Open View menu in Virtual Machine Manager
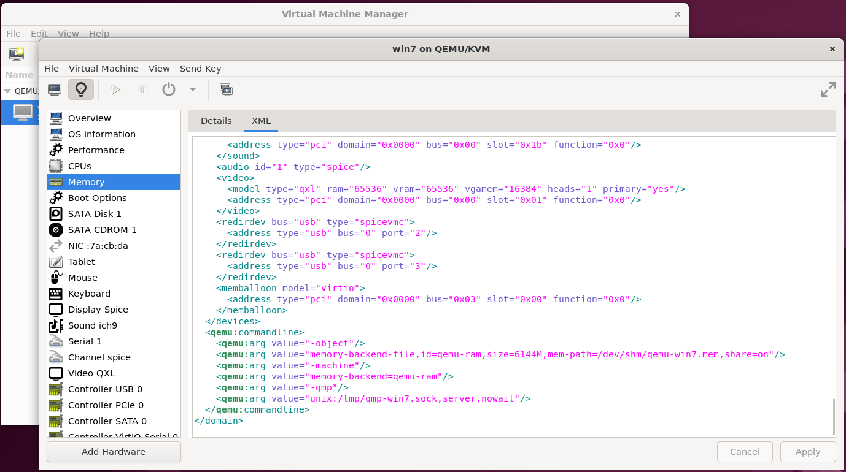 (68, 34)
